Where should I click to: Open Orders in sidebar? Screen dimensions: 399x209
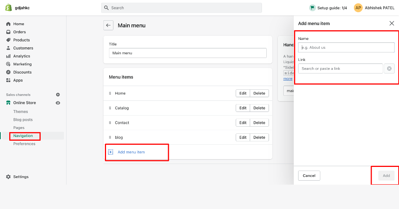[20, 32]
